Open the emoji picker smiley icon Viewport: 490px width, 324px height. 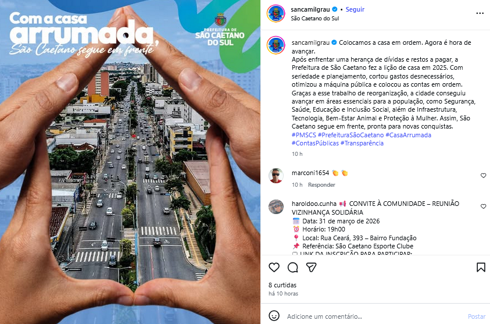(274, 316)
